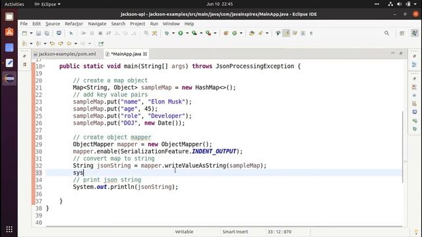The height and width of the screenshot is (237, 422).
Task: Click the Disconnect debug icon
Action: 108,33
